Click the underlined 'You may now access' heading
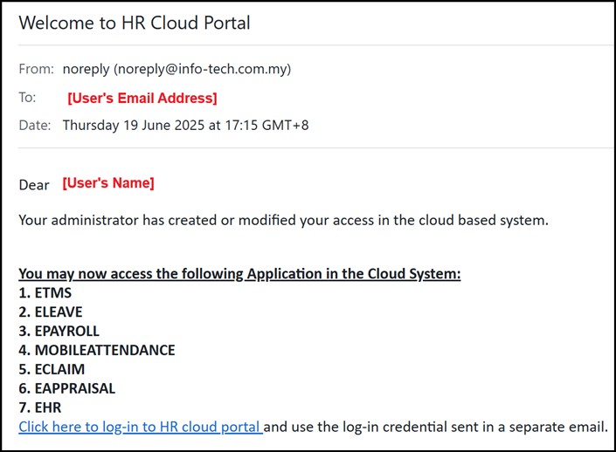The image size is (616, 452). (x=239, y=274)
